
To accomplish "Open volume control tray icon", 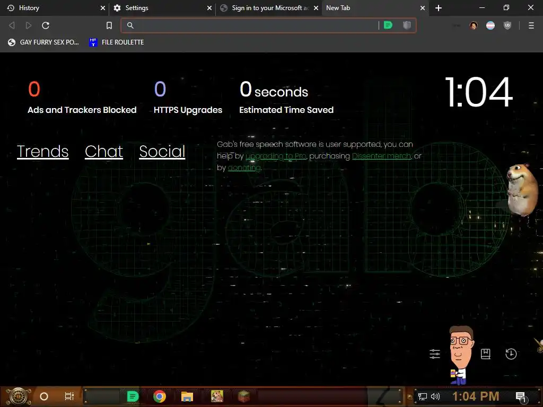I will pyautogui.click(x=435, y=396).
